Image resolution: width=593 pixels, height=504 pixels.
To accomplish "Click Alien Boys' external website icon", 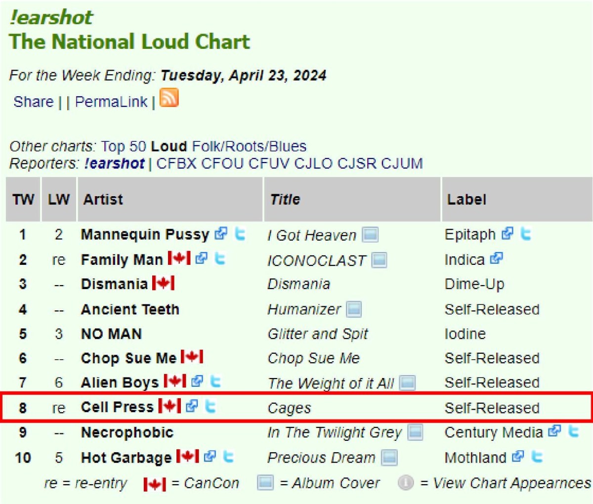I will 196,382.
